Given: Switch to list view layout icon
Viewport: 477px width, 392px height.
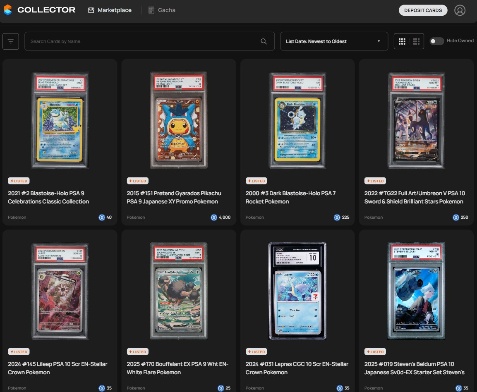Looking at the screenshot, I should coord(416,41).
